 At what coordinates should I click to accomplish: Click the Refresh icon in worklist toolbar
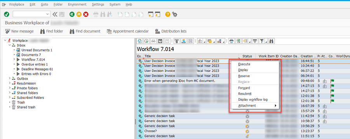[x=140, y=41]
